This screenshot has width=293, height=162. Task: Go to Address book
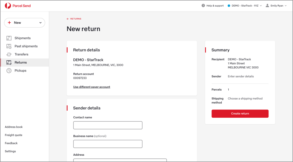coord(14,127)
